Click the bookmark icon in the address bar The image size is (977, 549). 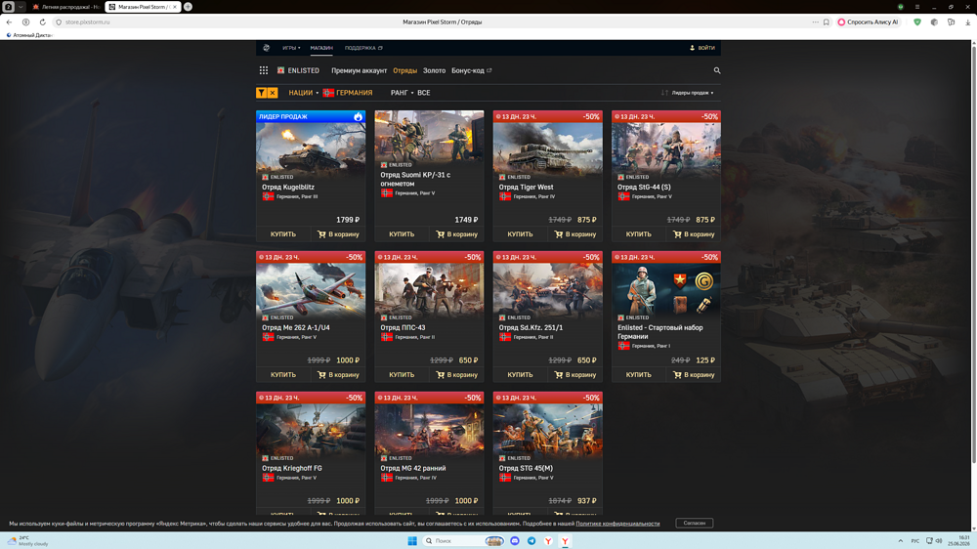click(827, 21)
